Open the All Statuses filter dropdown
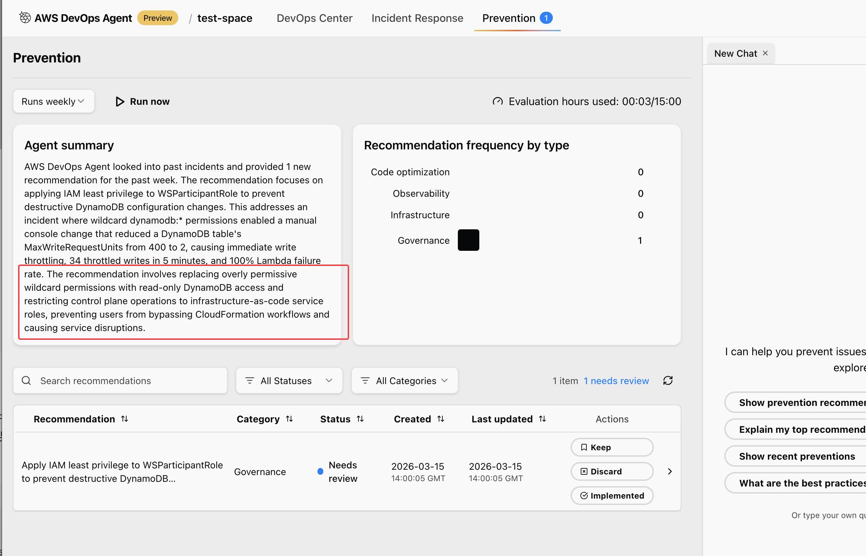 pos(289,380)
